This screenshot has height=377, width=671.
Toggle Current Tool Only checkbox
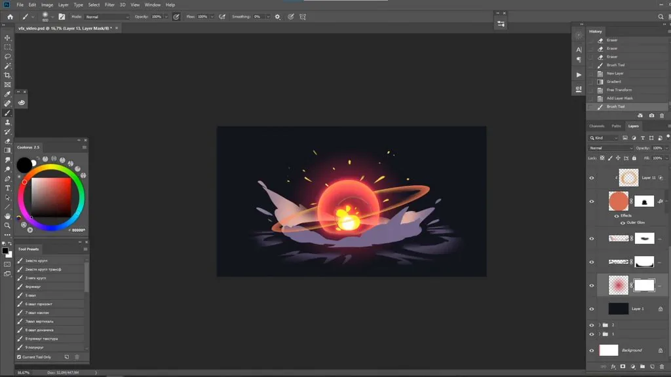[19, 357]
